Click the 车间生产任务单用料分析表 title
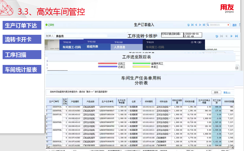Image resolution: width=244 pixels, height=151 pixels. pos(141,80)
